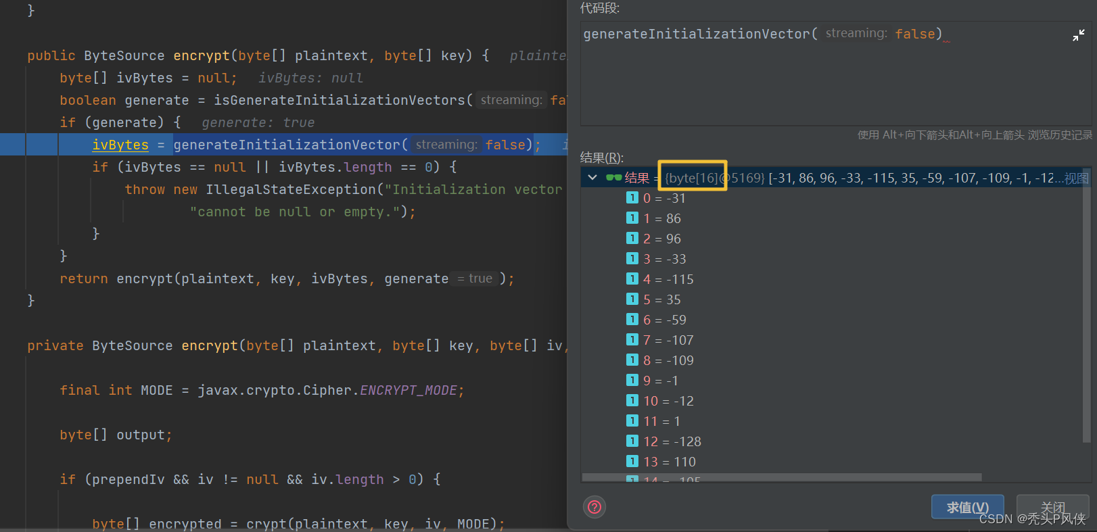The height and width of the screenshot is (532, 1097).
Task: Click the 'generate: true' inline debug hint
Action: click(258, 122)
